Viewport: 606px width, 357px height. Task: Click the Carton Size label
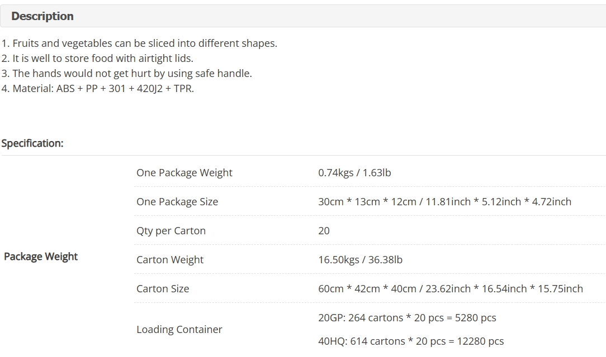[163, 289]
